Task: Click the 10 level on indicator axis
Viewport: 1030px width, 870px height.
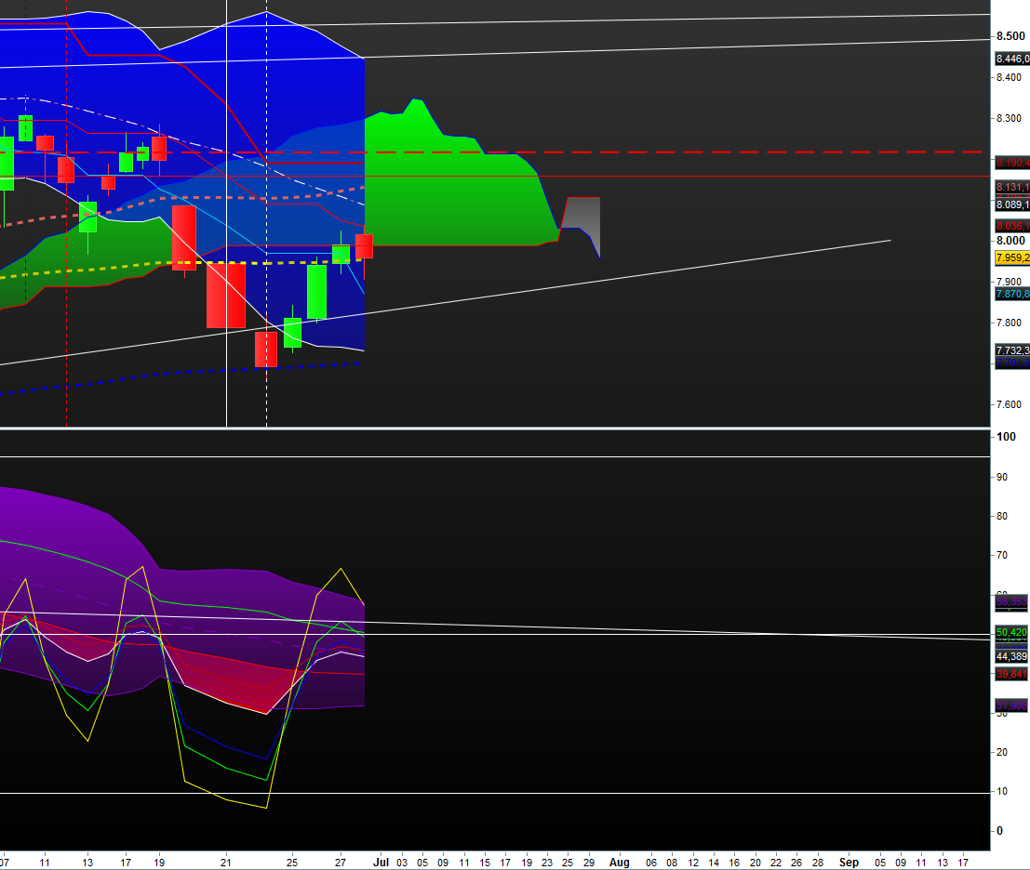Action: (x=1002, y=791)
